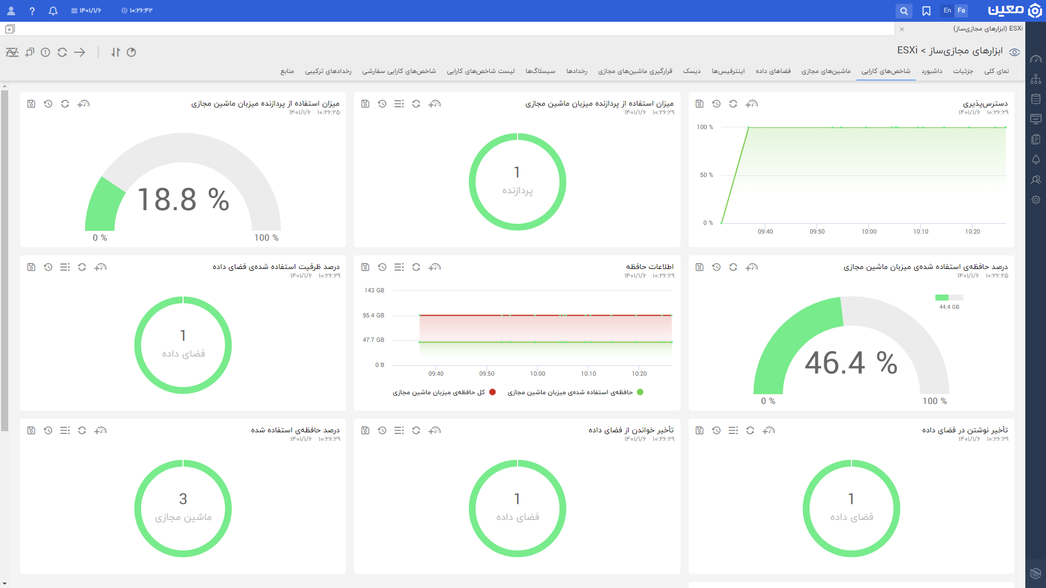Toggle legend کل حافظه‌ی میزبان ماشین مجازی
Viewport: 1046px width, 588px height.
444,392
